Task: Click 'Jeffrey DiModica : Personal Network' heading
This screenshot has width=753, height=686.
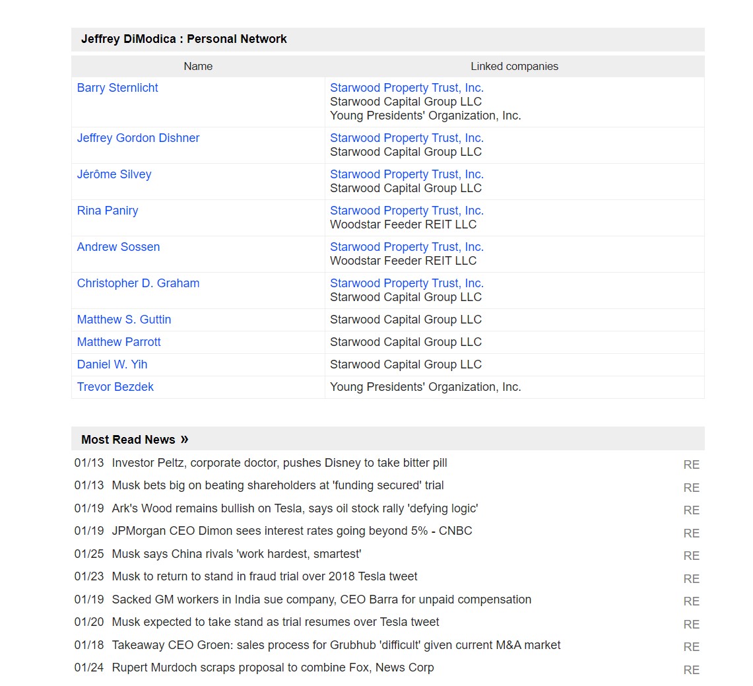Action: (184, 39)
